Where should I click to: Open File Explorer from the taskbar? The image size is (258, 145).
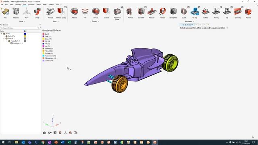17,142
